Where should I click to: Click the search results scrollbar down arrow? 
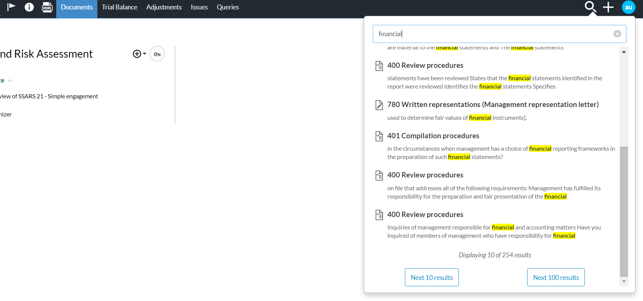click(x=624, y=281)
